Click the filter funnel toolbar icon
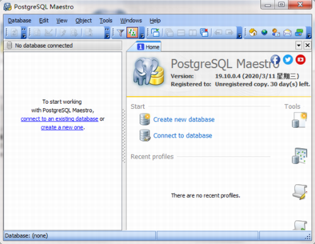Viewport: 315px width, 244px height. pyautogui.click(x=121, y=33)
